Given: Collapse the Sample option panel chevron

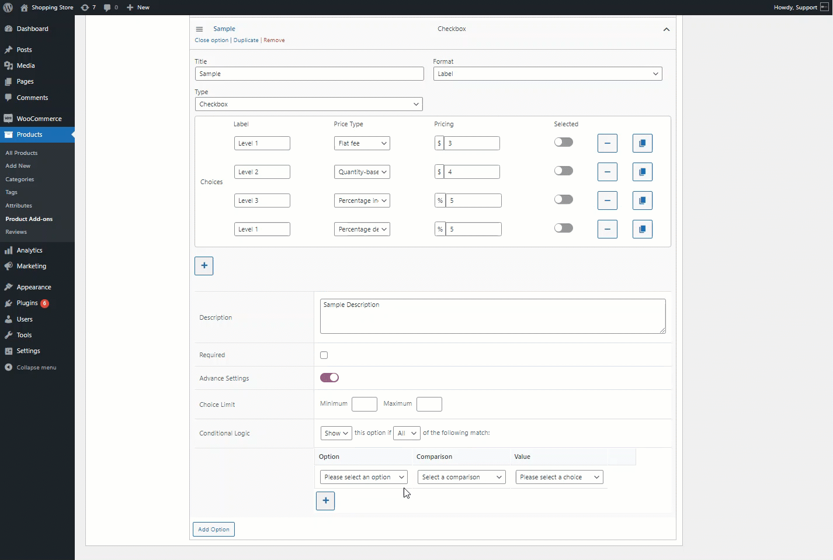Looking at the screenshot, I should point(667,29).
